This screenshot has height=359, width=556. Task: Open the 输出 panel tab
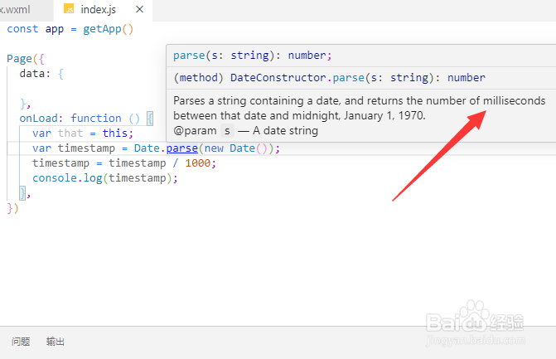pyautogui.click(x=56, y=342)
